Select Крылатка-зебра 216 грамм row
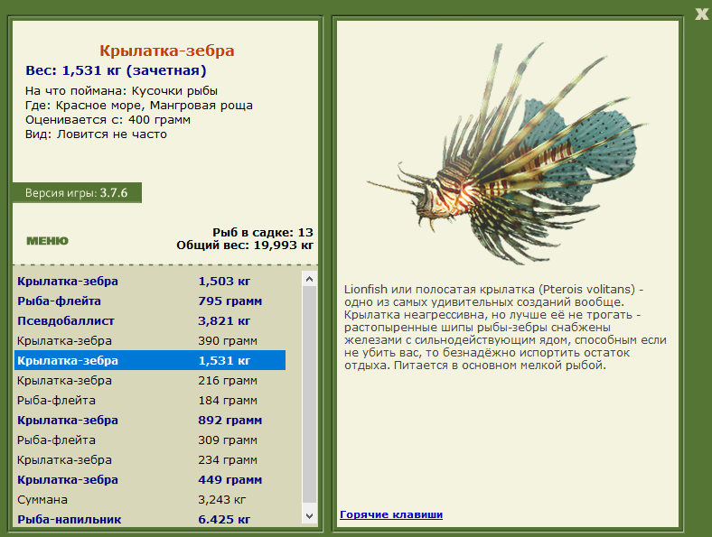Image resolution: width=712 pixels, height=537 pixels. pyautogui.click(x=150, y=381)
